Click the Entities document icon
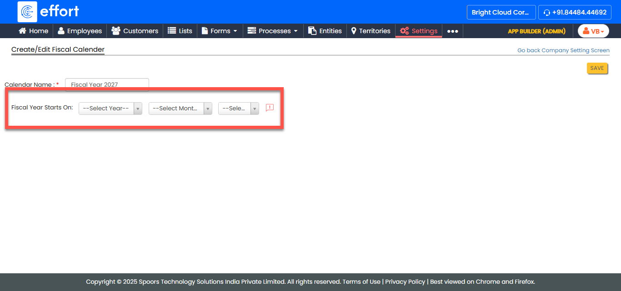This screenshot has height=291, width=621. click(x=312, y=31)
